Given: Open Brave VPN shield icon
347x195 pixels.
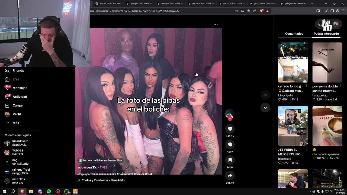Looking at the screenshot, I should coord(338,11).
